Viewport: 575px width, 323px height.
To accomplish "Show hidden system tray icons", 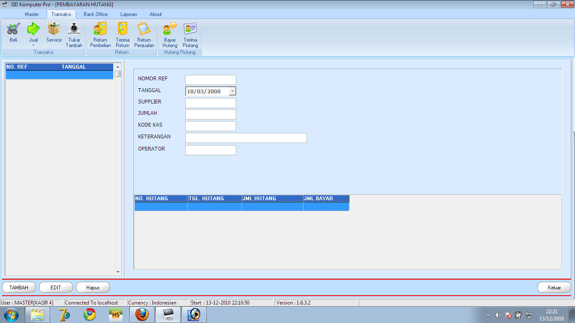I will (x=488, y=315).
